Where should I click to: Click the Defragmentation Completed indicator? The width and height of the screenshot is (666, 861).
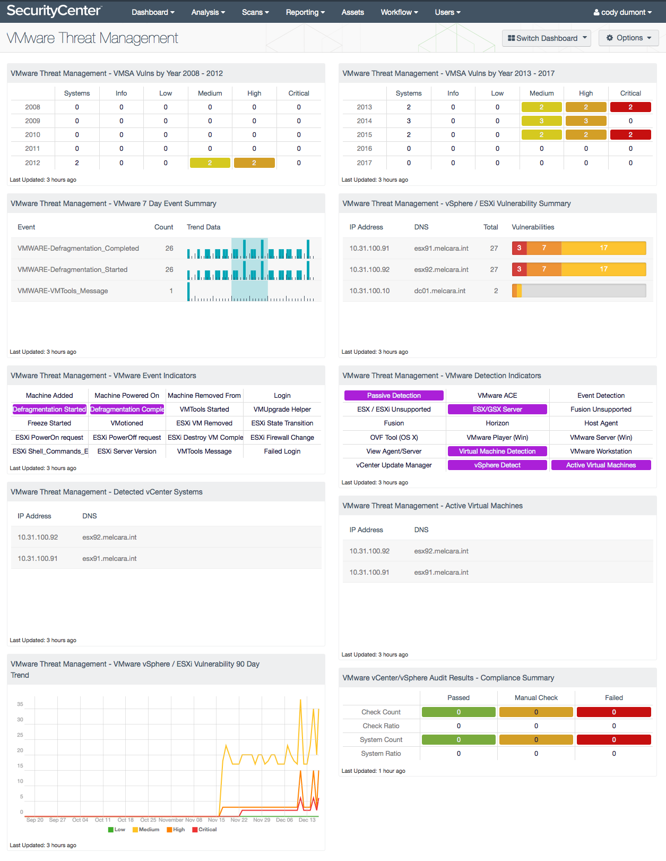[127, 410]
